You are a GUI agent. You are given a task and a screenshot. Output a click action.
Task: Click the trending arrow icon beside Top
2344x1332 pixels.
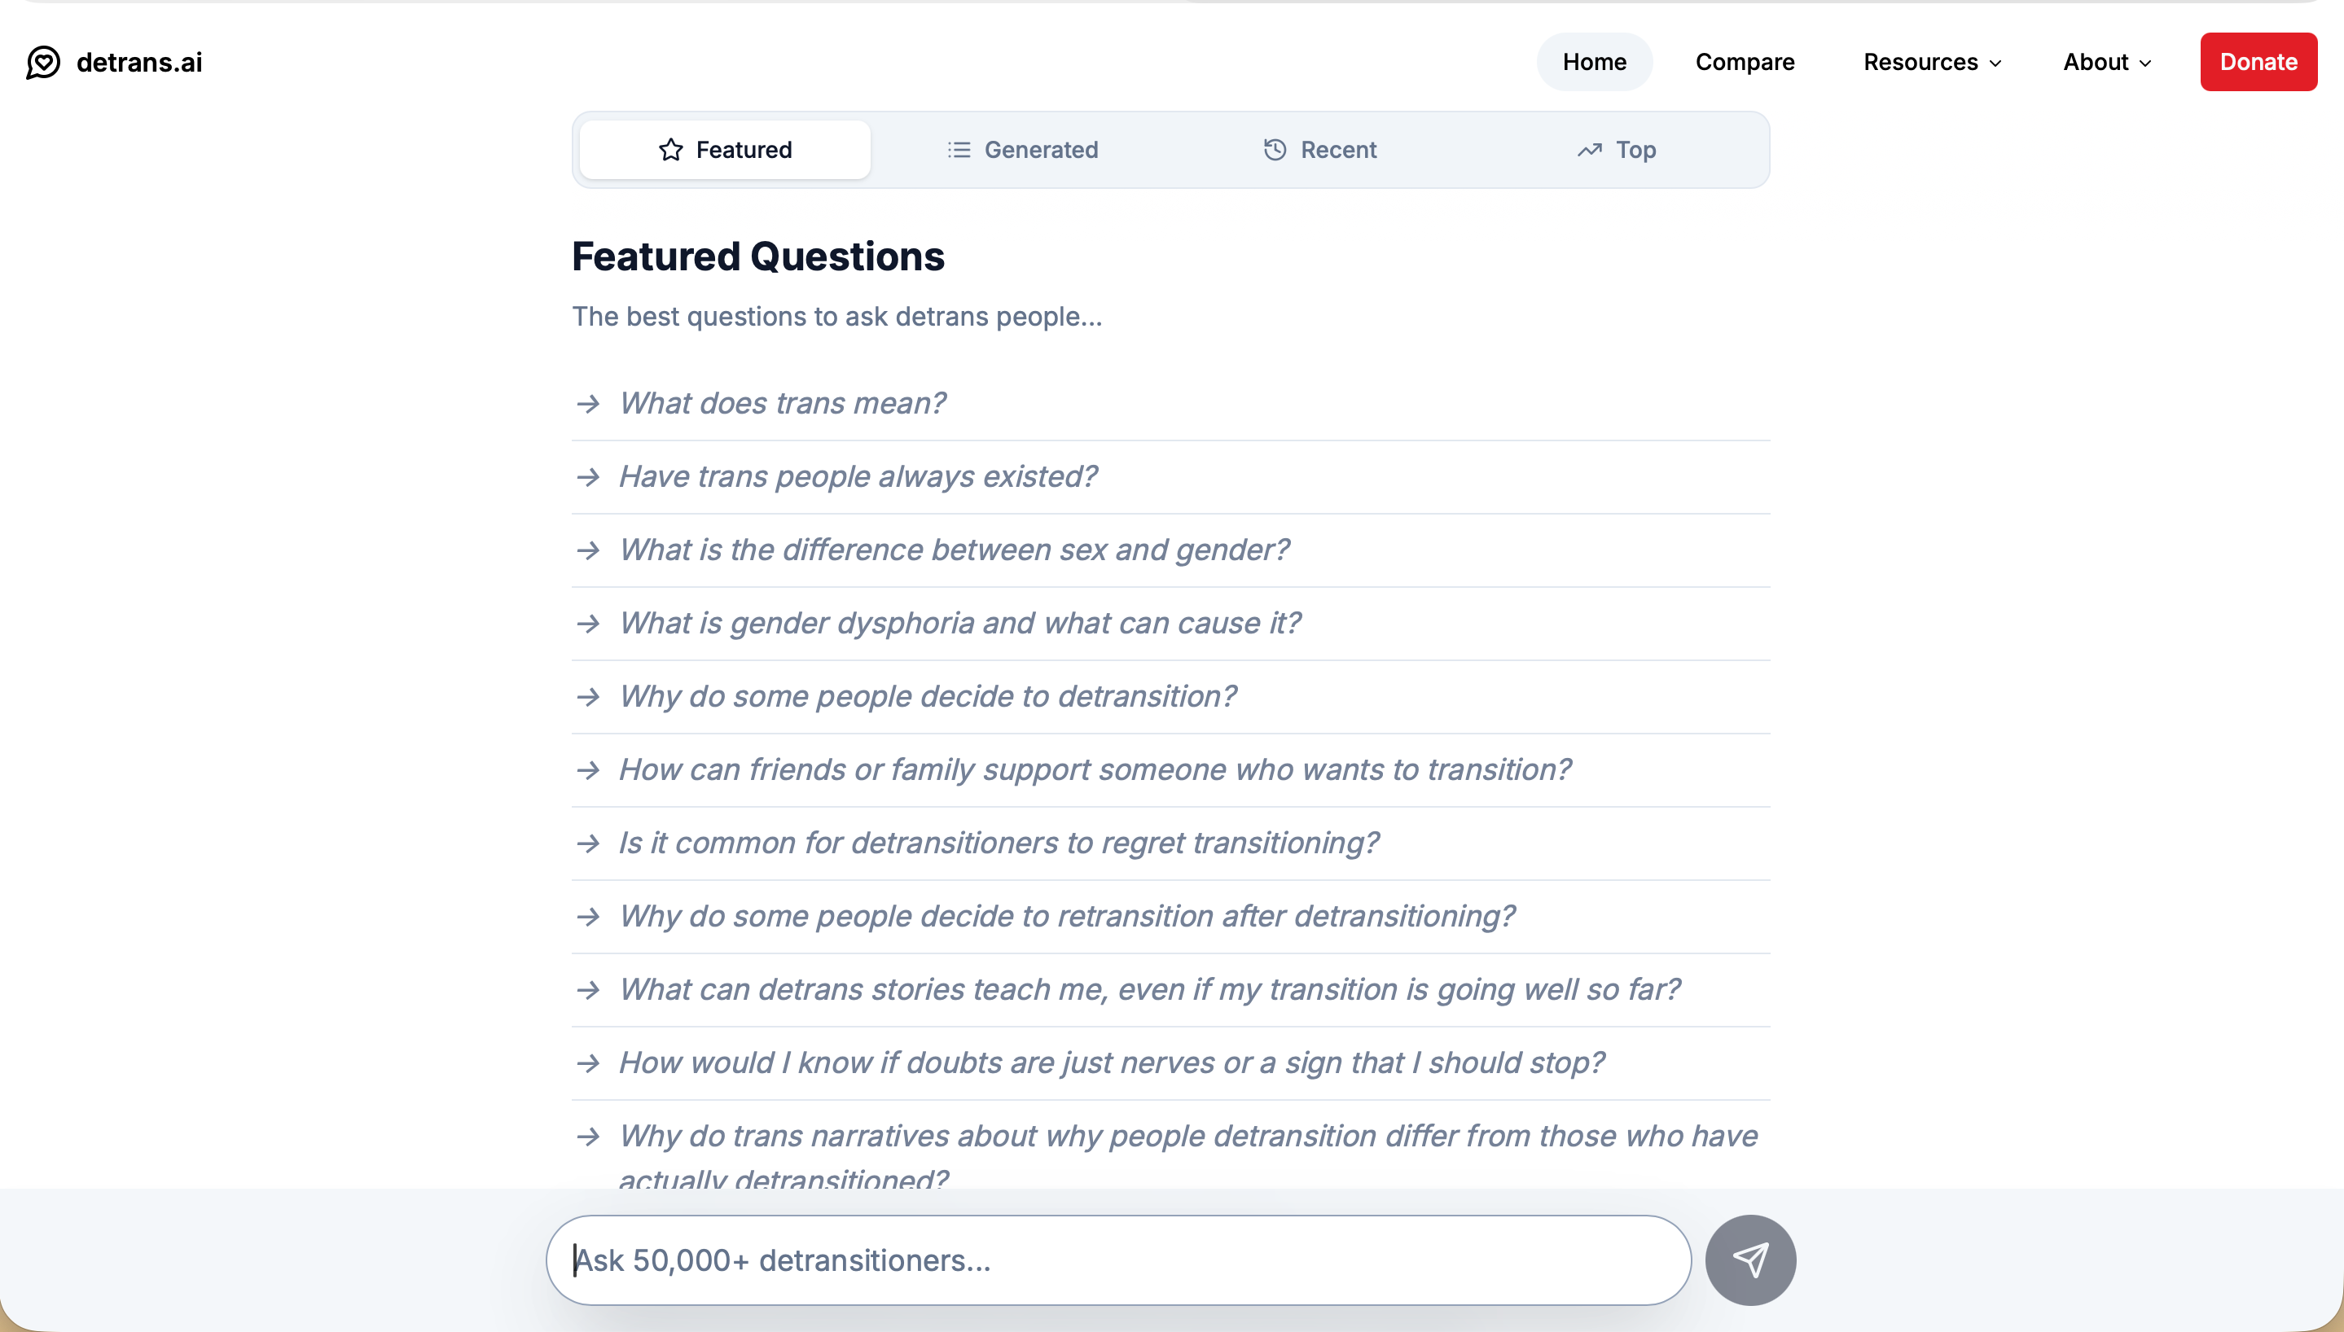coord(1589,150)
